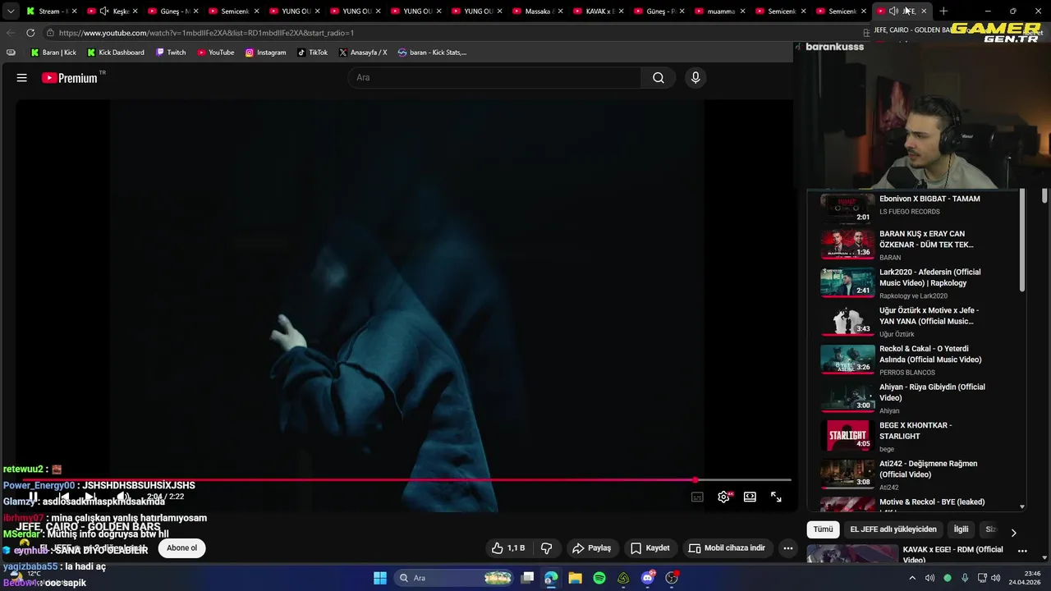This screenshot has width=1051, height=591.
Task: Click the Paylaş share button
Action: pos(591,548)
